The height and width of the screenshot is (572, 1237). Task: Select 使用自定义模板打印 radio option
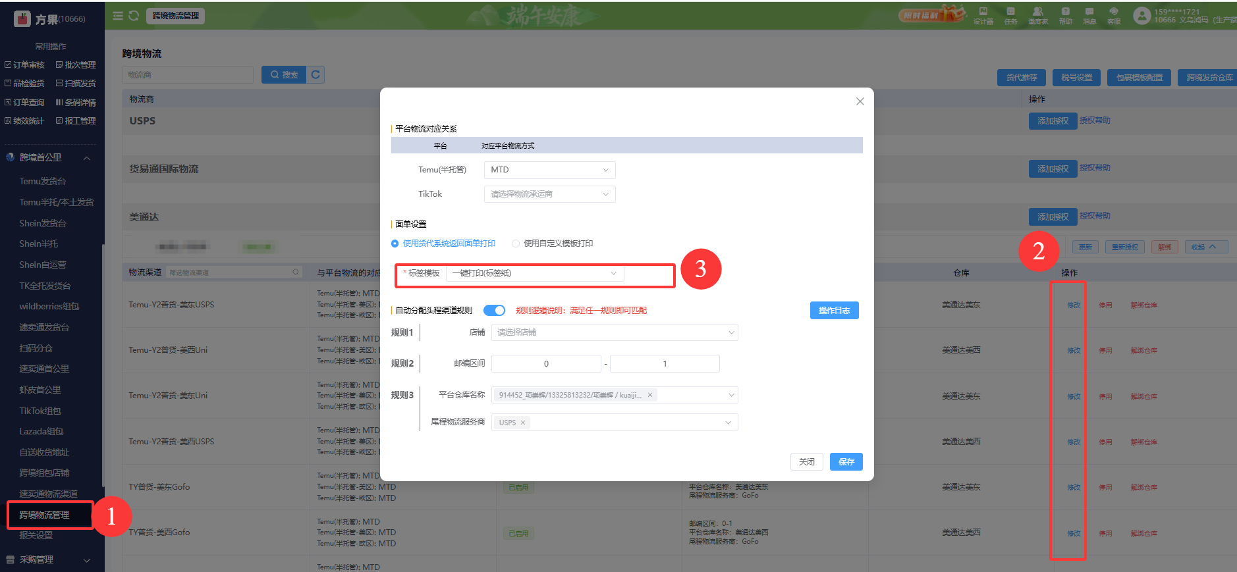click(x=552, y=244)
